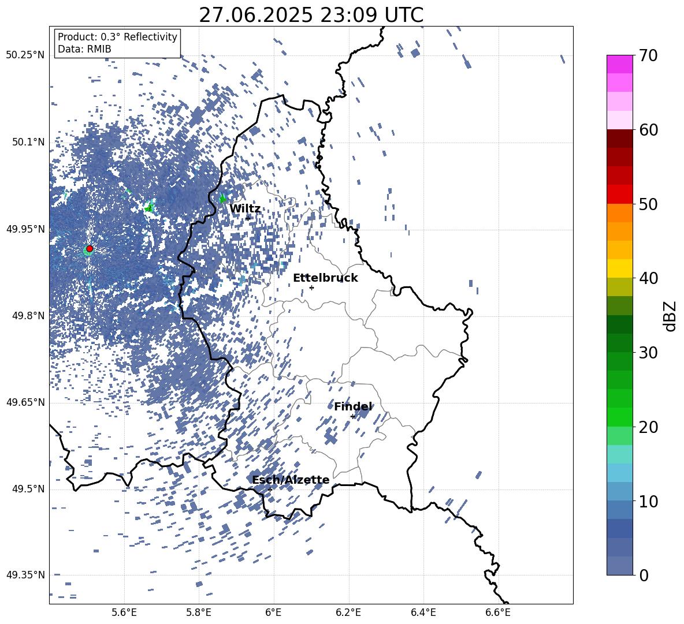The height and width of the screenshot is (624, 684).
Task: Click the 5.8°E longitude label
Action: (199, 612)
